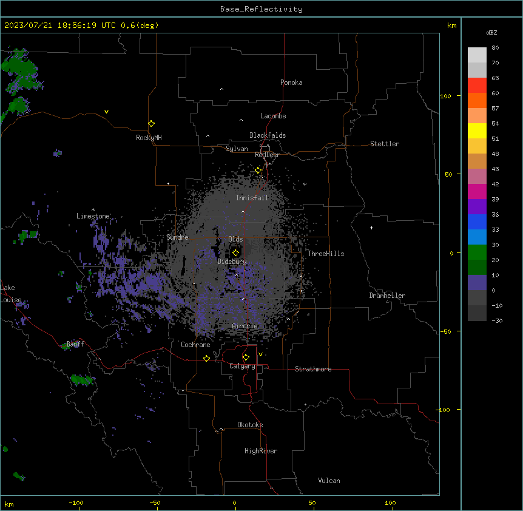Click the Lacombe city label

(x=273, y=116)
